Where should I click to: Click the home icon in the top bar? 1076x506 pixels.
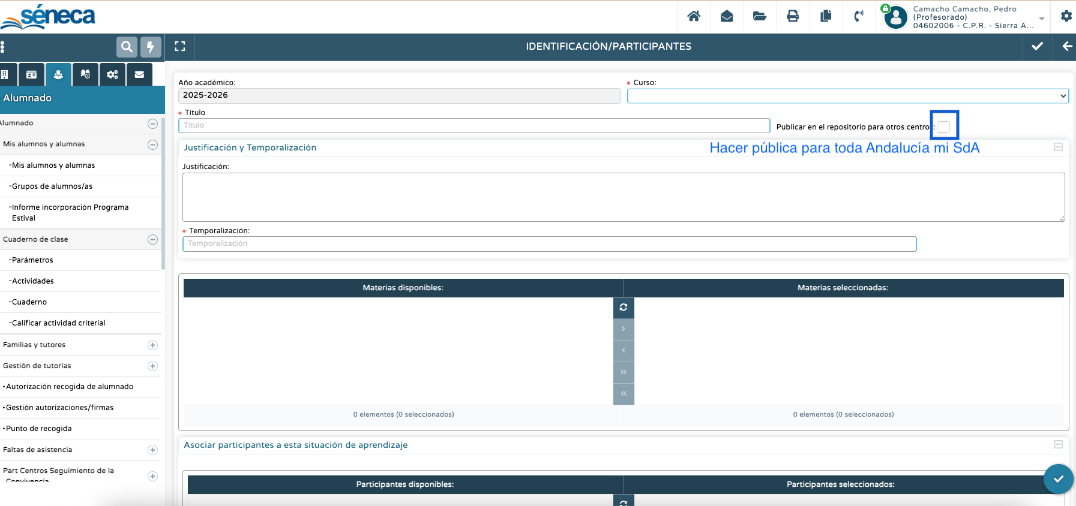tap(694, 16)
